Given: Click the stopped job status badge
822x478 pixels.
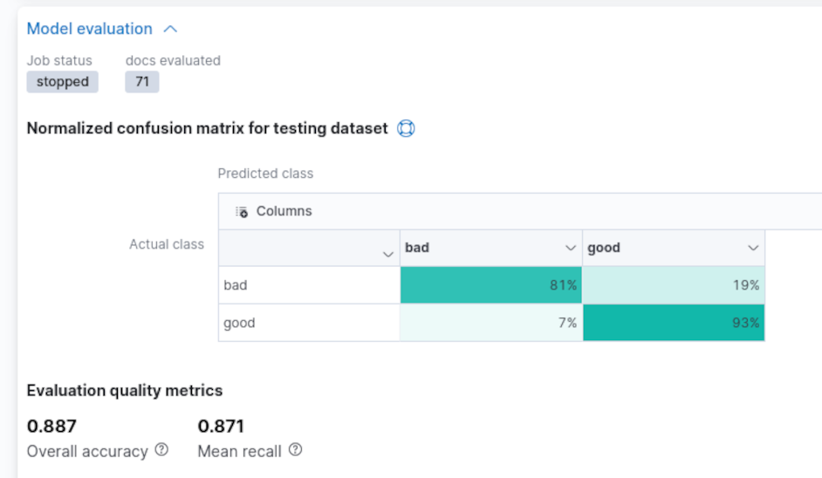Looking at the screenshot, I should (63, 82).
